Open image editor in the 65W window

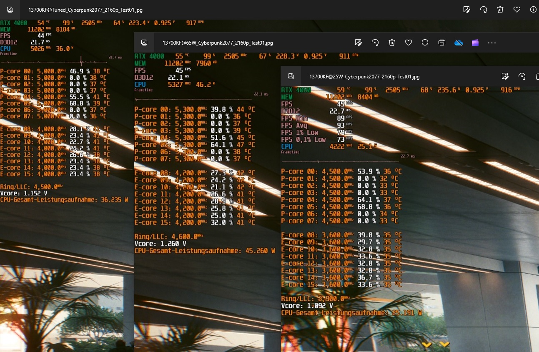click(x=358, y=43)
